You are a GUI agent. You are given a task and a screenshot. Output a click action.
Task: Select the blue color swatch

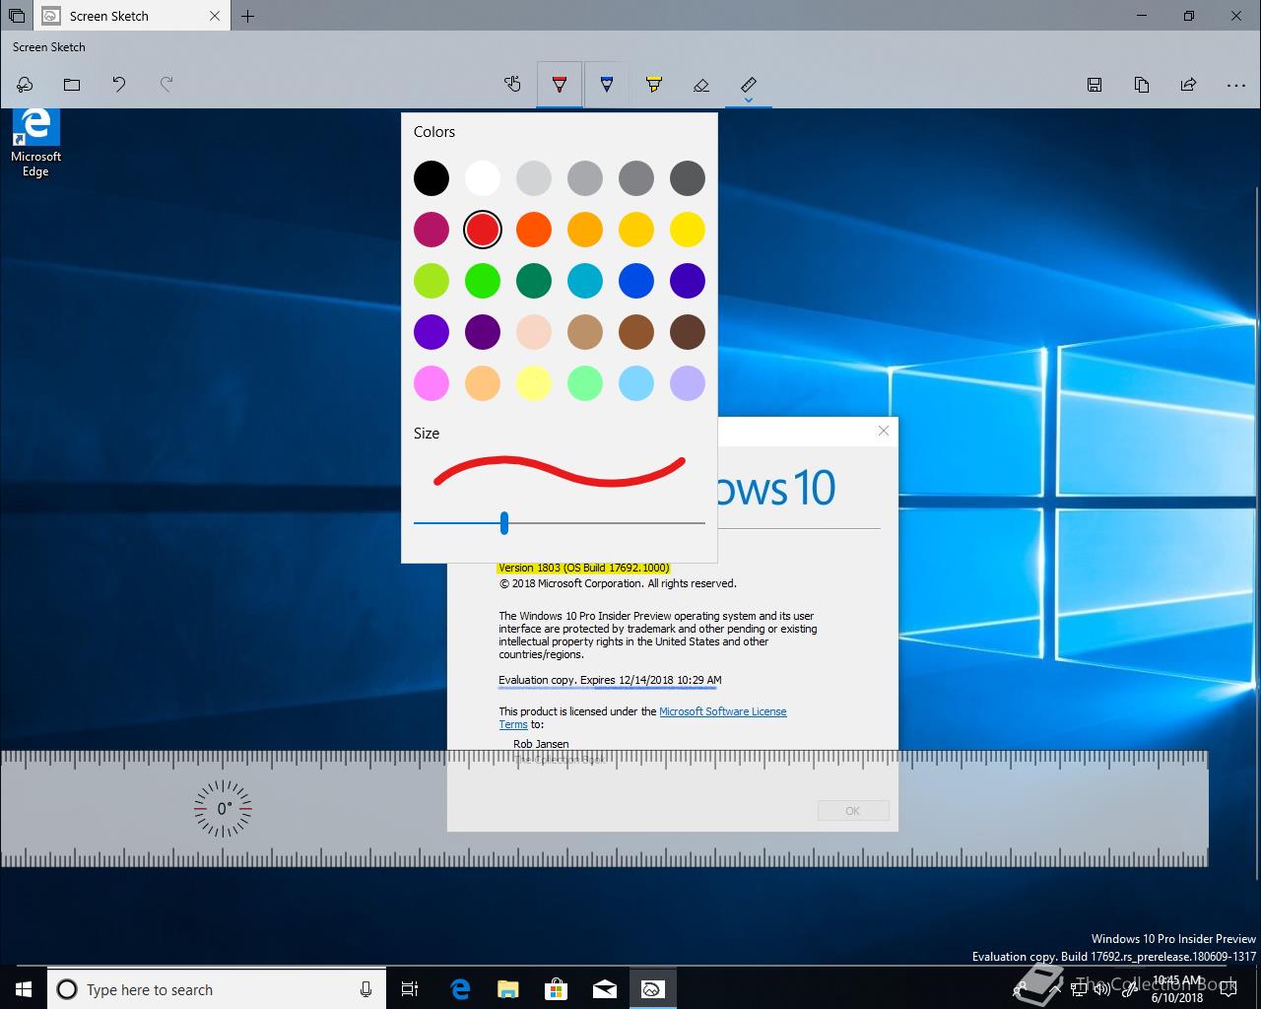(636, 281)
